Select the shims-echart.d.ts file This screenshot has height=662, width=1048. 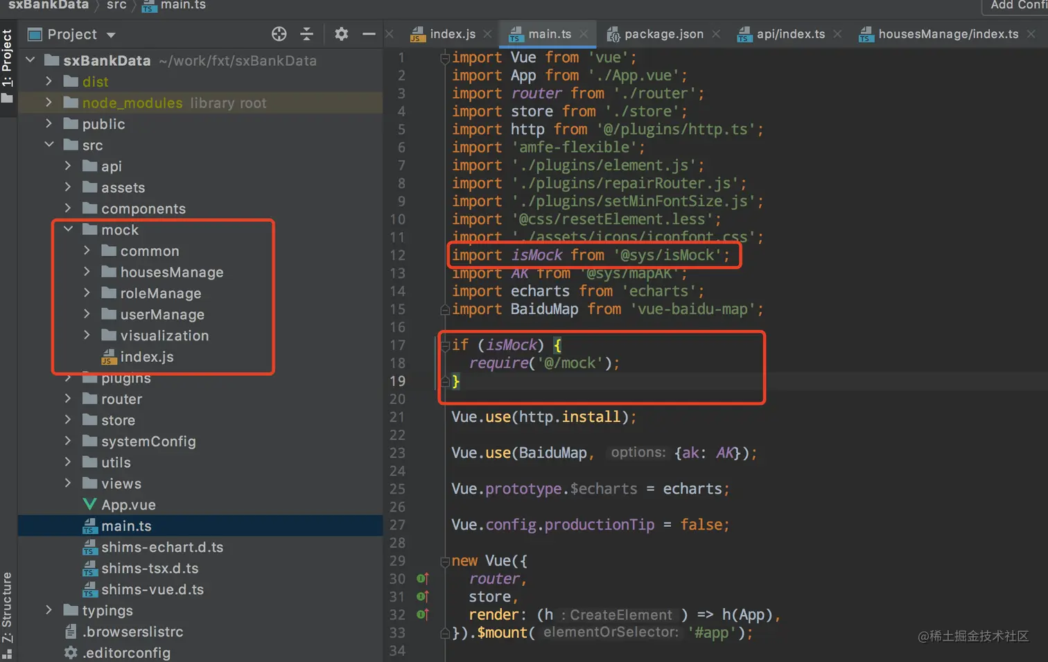click(153, 547)
